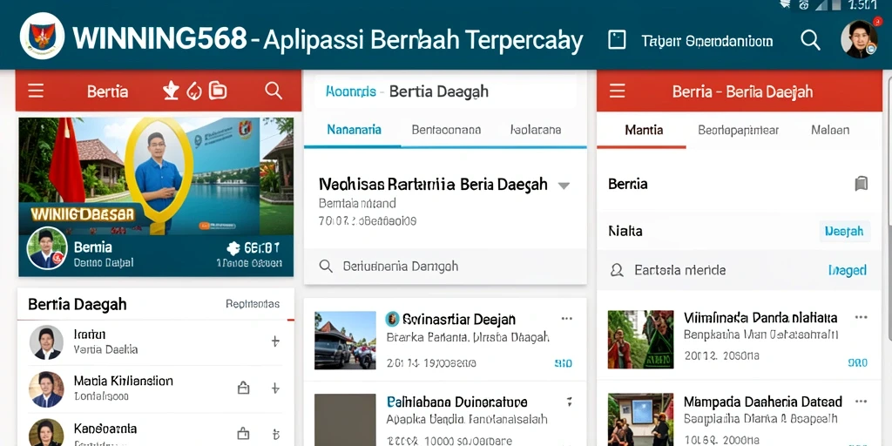The height and width of the screenshot is (446, 892).
Task: Click the plus icon in Iraritur row
Action: [x=274, y=341]
